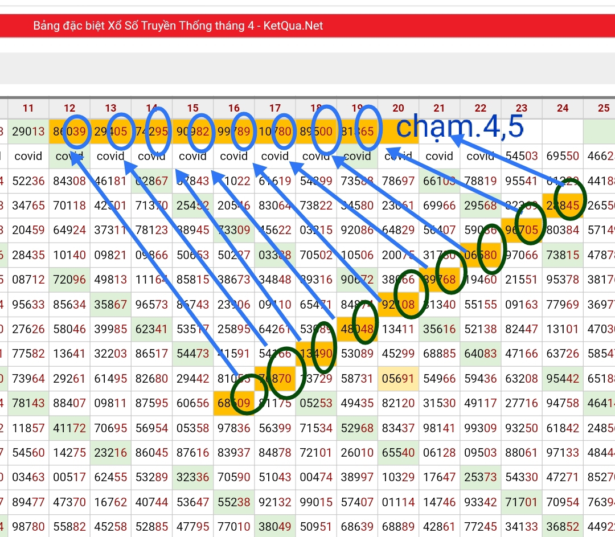Image resolution: width=615 pixels, height=537 pixels.
Task: Select column header 15
Action: point(192,108)
